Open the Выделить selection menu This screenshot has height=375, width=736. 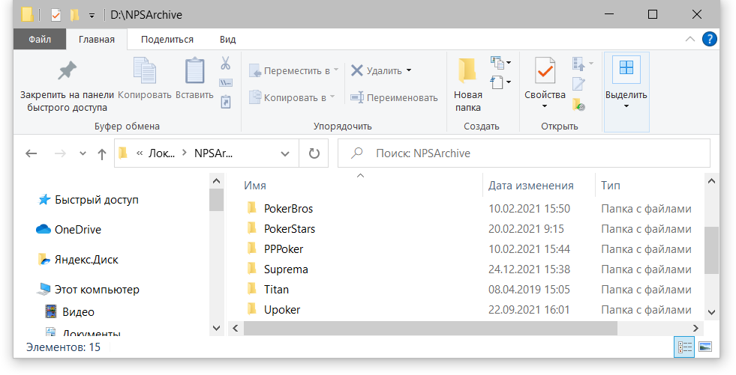(626, 92)
